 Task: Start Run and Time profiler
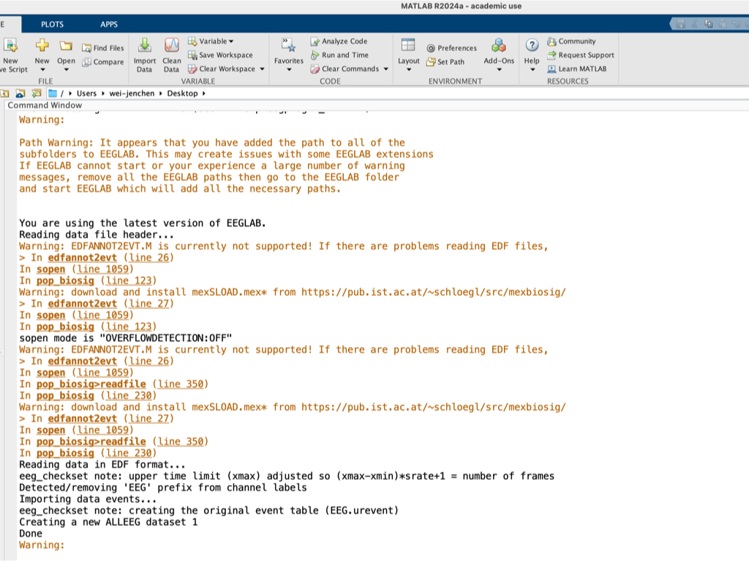click(x=339, y=55)
